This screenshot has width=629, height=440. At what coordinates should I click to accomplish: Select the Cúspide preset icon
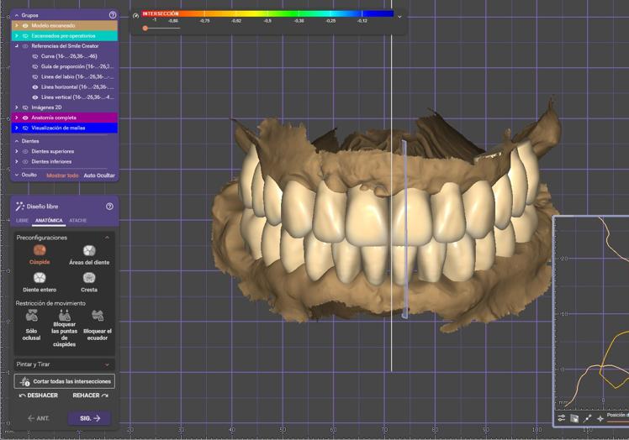tap(40, 250)
